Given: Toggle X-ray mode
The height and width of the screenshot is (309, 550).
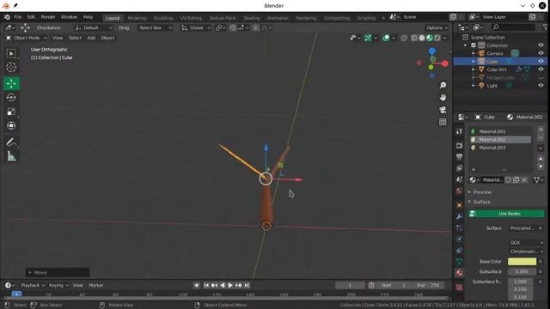Looking at the screenshot, I should tap(404, 38).
